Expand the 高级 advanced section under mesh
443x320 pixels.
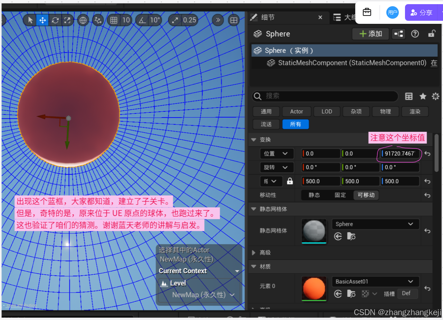pos(254,253)
